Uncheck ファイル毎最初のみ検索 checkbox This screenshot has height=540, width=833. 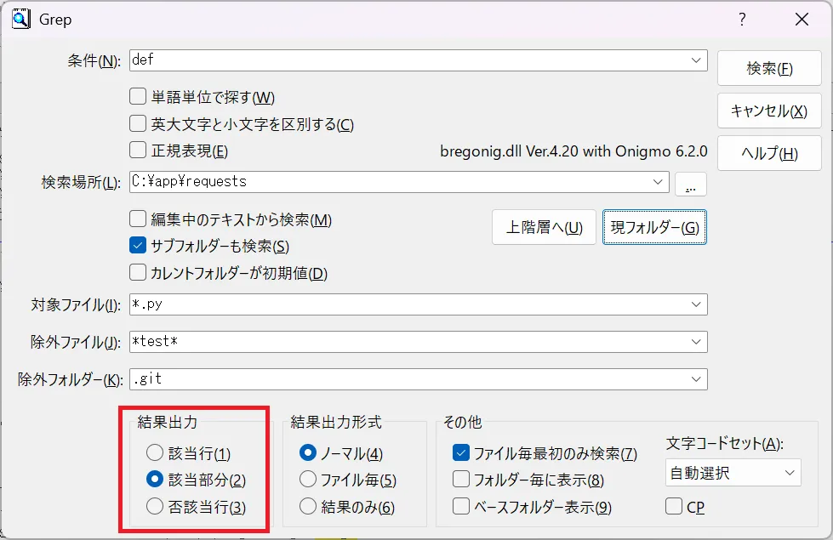coord(461,453)
